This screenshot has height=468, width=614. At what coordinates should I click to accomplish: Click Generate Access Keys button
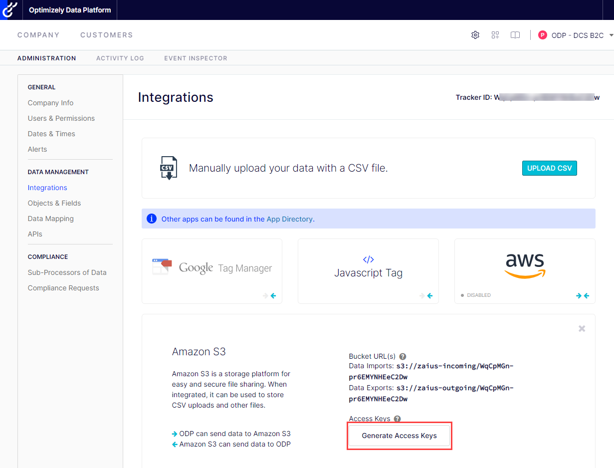tap(400, 436)
